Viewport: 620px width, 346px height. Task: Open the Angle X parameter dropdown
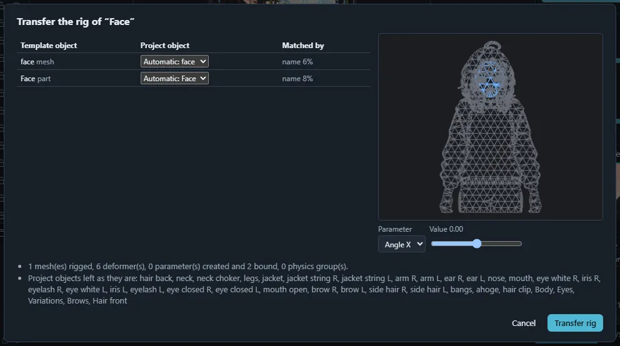(x=402, y=244)
